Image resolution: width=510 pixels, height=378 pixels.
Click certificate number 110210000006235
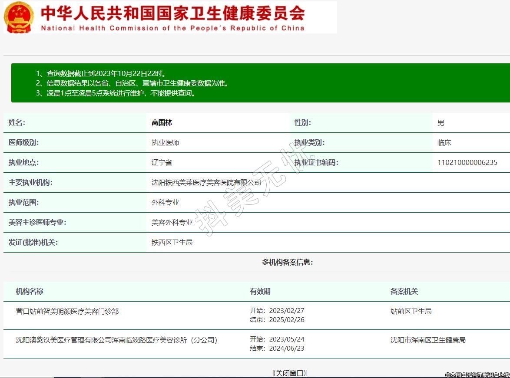click(x=467, y=163)
